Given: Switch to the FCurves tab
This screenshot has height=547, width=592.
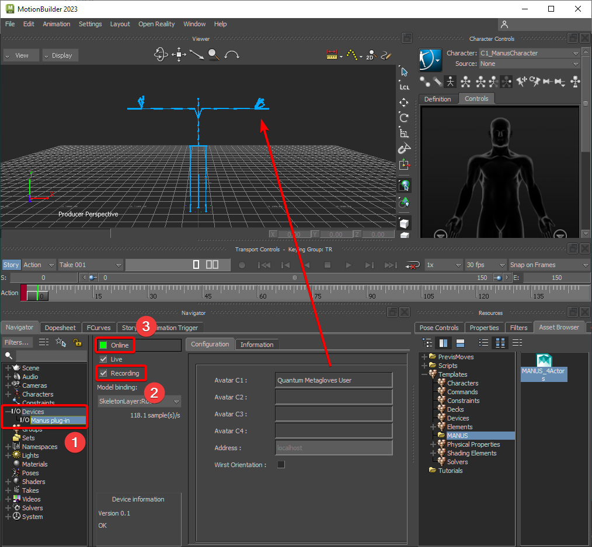Looking at the screenshot, I should 99,328.
